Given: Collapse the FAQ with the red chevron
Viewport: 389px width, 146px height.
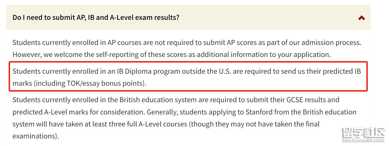Looking at the screenshot, I should coord(361,18).
